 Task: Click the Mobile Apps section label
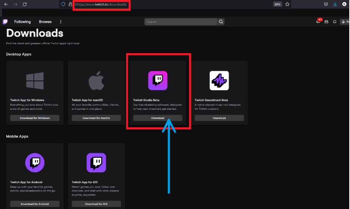click(x=17, y=136)
